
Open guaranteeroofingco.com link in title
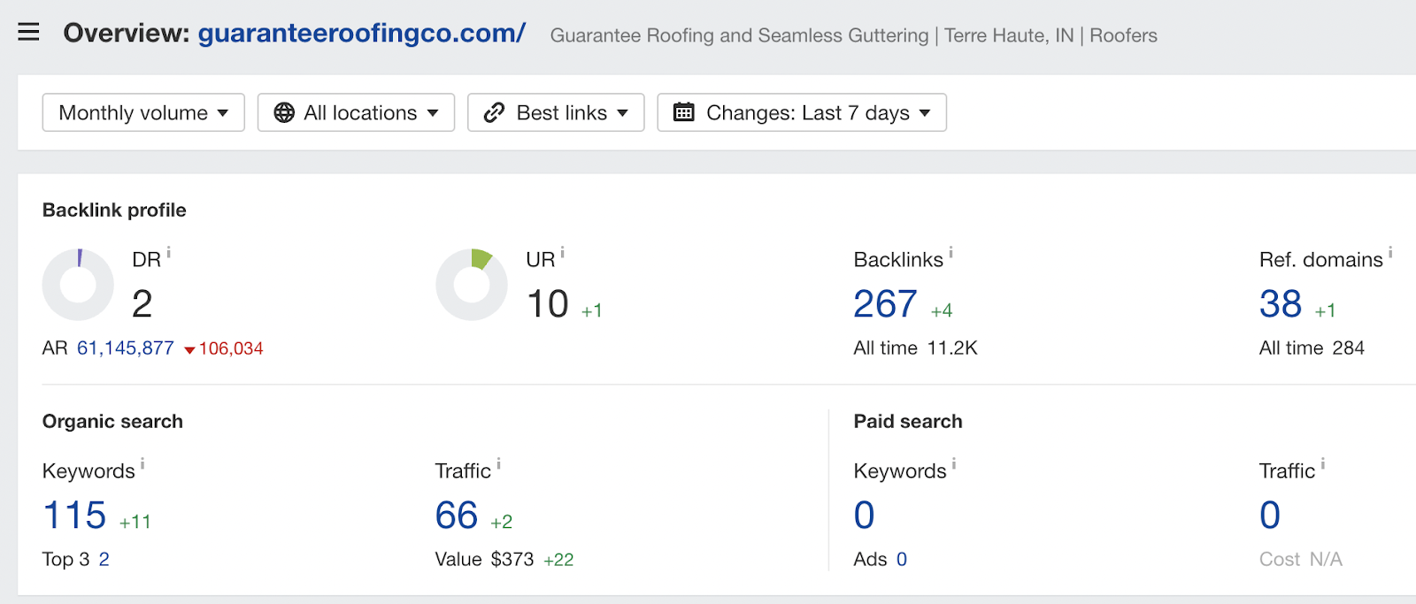pos(361,34)
